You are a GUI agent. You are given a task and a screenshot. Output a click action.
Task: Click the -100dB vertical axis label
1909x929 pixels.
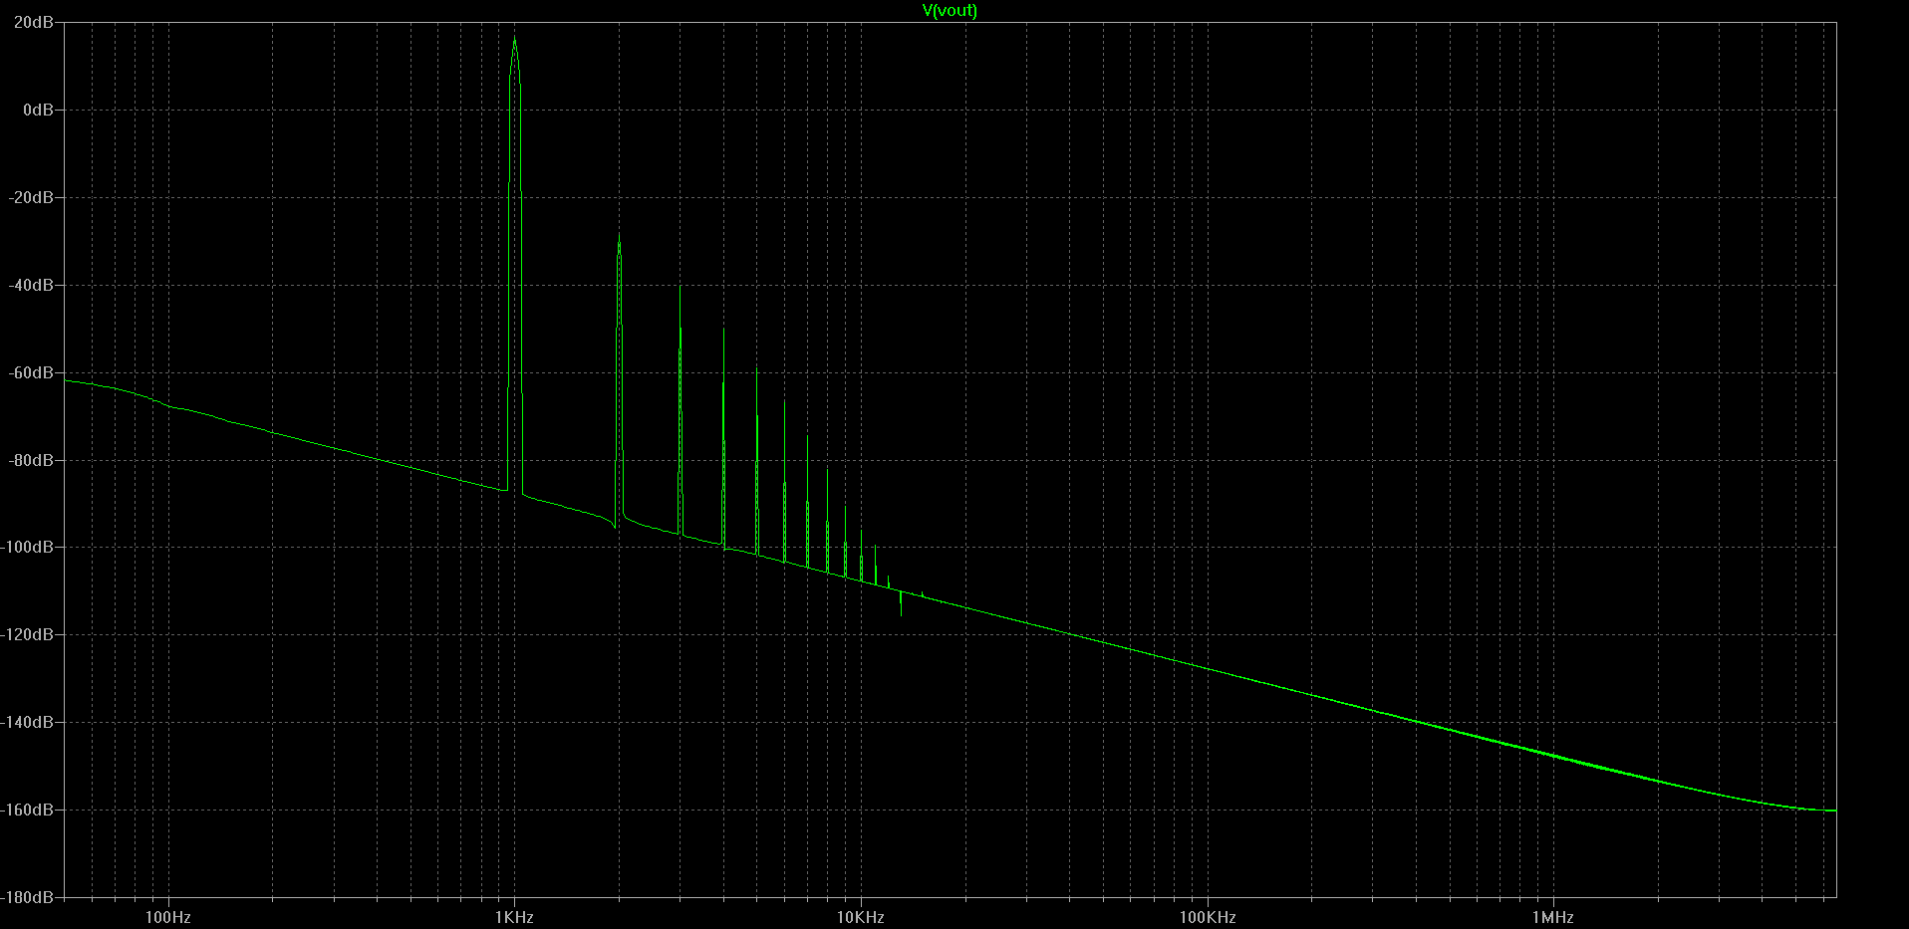pos(27,547)
